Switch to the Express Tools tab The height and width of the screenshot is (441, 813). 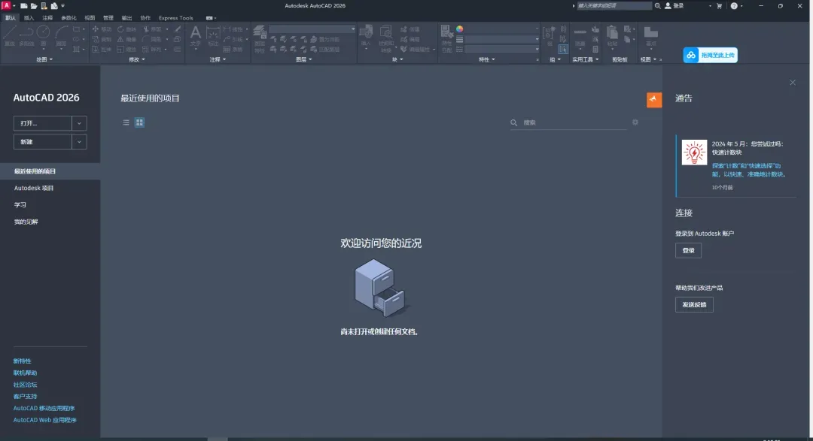[175, 17]
